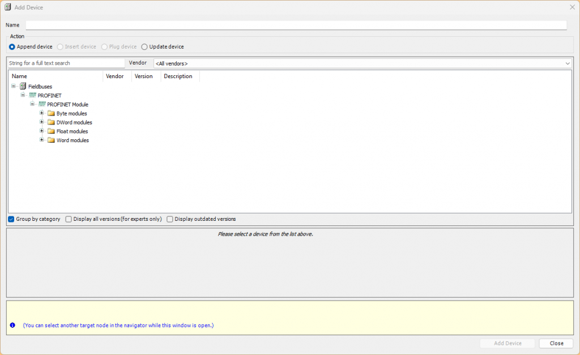This screenshot has width=580, height=355.
Task: Enable Display all versions checkbox
Action: 69,219
